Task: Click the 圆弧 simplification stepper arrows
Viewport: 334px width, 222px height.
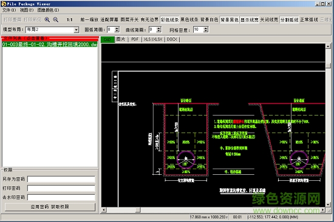Action: 117,30
